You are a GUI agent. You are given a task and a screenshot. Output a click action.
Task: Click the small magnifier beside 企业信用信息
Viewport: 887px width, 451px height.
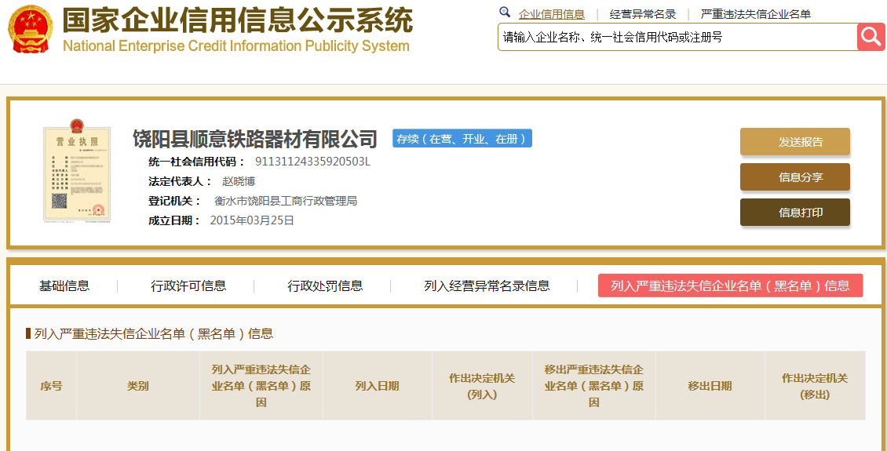[505, 13]
